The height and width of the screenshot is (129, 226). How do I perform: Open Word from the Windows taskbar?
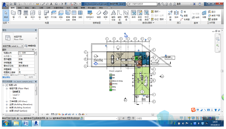pyautogui.click(x=26, y=123)
